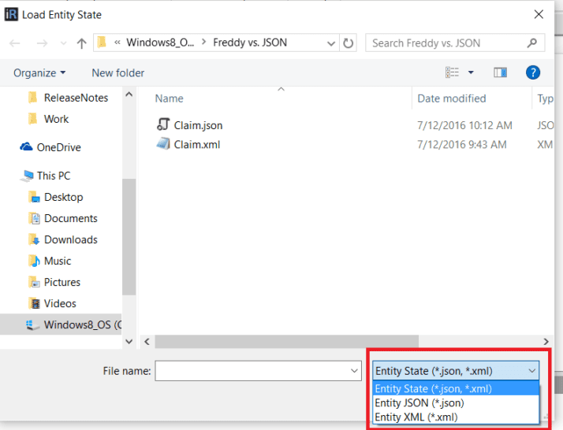Viewport: 563px width, 430px height.
Task: Sort by Date modified column header
Action: (452, 98)
